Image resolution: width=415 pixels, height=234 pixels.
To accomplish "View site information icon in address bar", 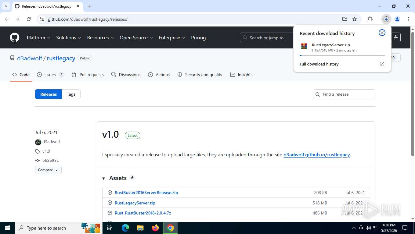I will click(42, 19).
